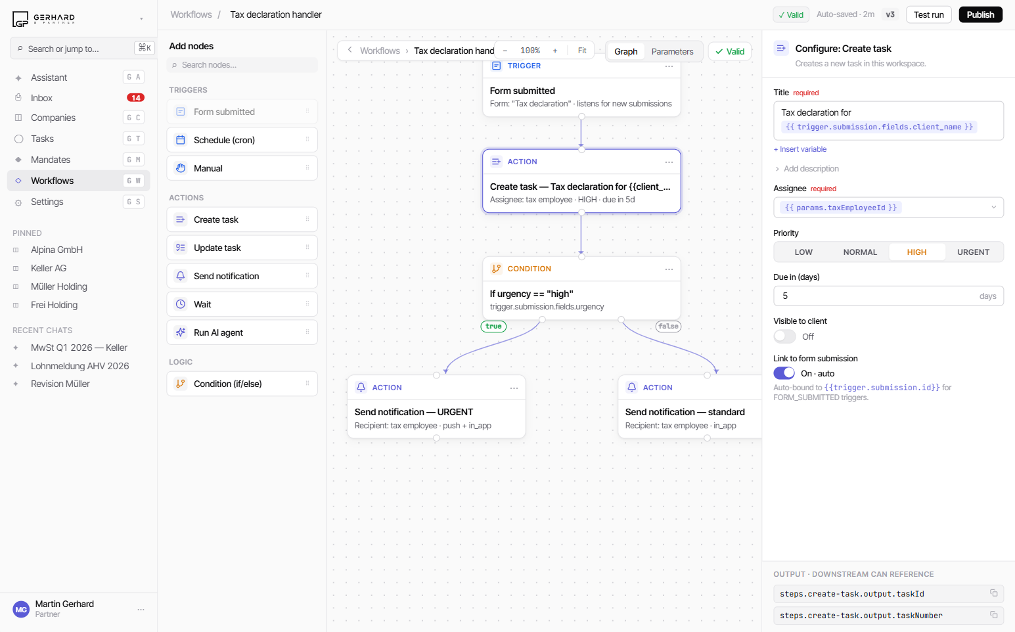
Task: Open the Condition node's three-dot menu
Action: pos(669,269)
